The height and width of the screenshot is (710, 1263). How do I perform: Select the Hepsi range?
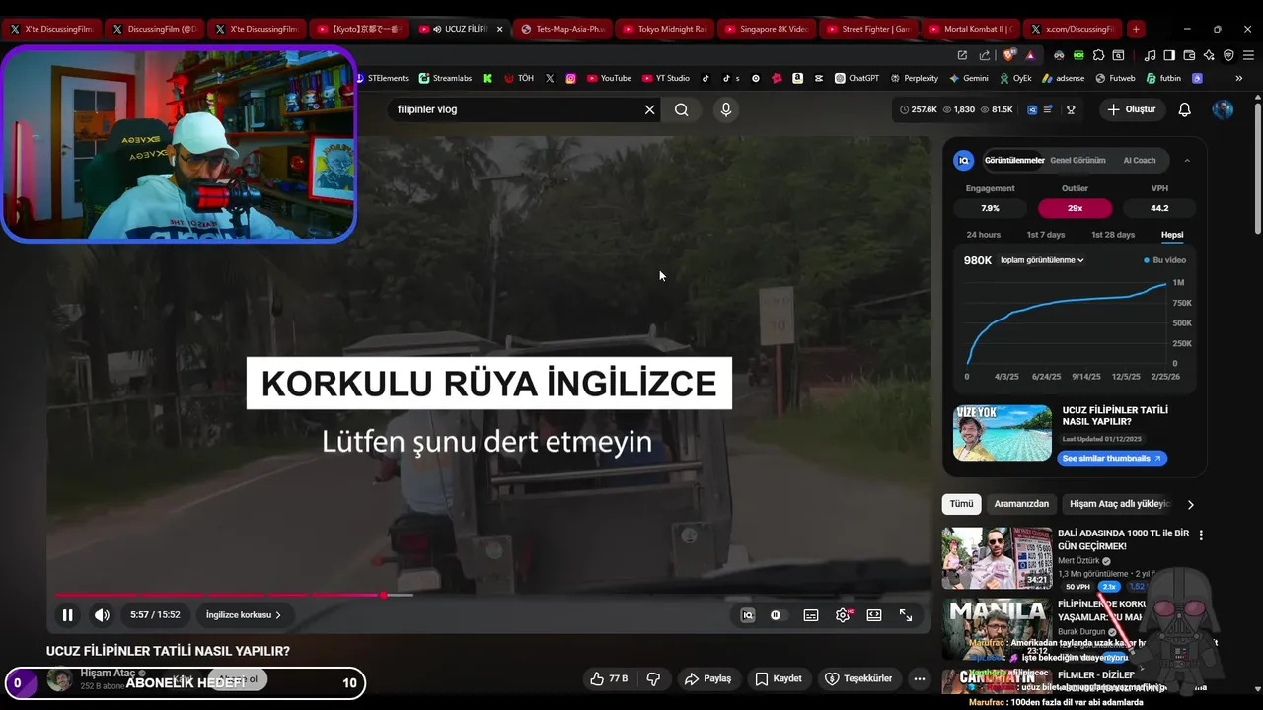[1172, 235]
